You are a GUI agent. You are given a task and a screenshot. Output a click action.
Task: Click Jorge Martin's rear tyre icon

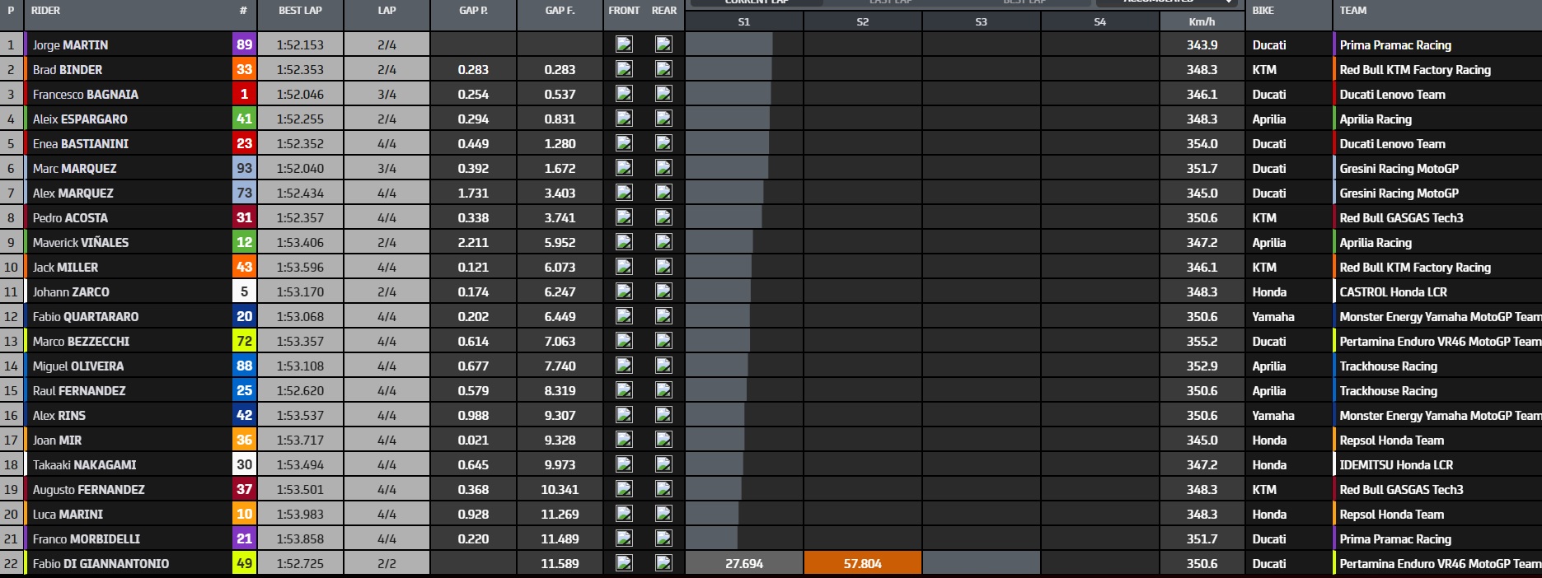(663, 44)
